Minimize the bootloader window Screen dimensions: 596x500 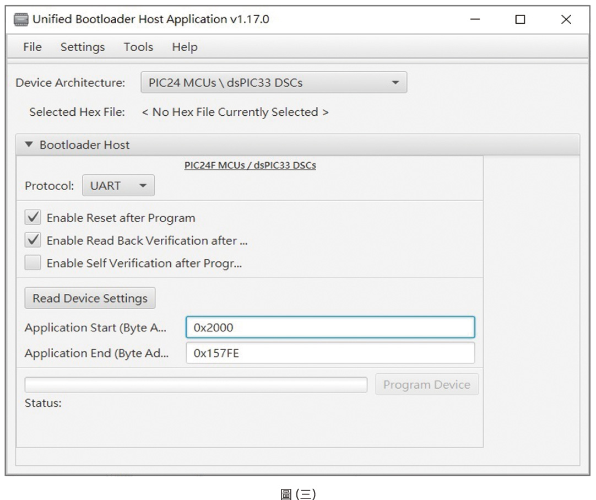click(475, 20)
